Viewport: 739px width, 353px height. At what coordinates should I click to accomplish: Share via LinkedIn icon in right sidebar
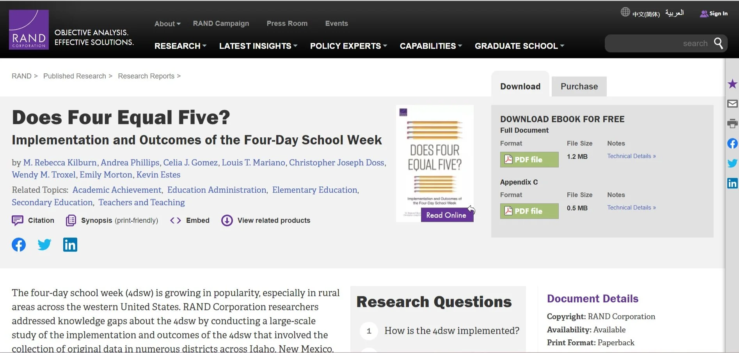point(732,183)
